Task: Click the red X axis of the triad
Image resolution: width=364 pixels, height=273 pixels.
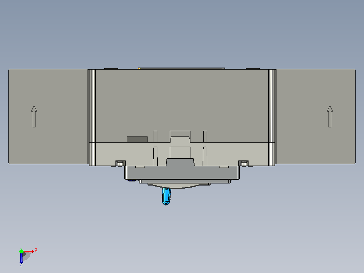Action: point(28,251)
